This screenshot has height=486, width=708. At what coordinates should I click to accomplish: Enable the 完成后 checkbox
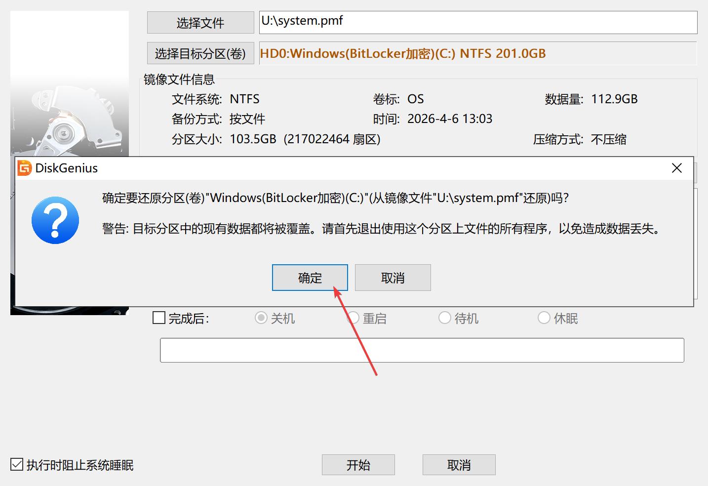159,318
